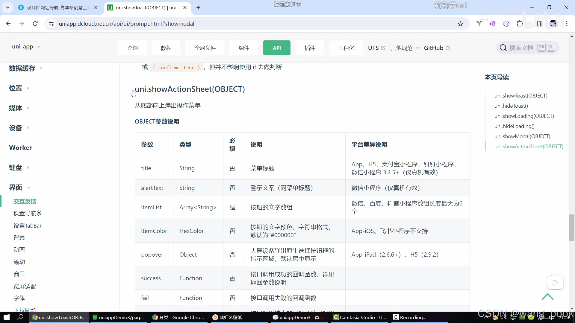The width and height of the screenshot is (575, 323).
Task: Open 宽屏适配 in the sidebar
Action: 25,286
